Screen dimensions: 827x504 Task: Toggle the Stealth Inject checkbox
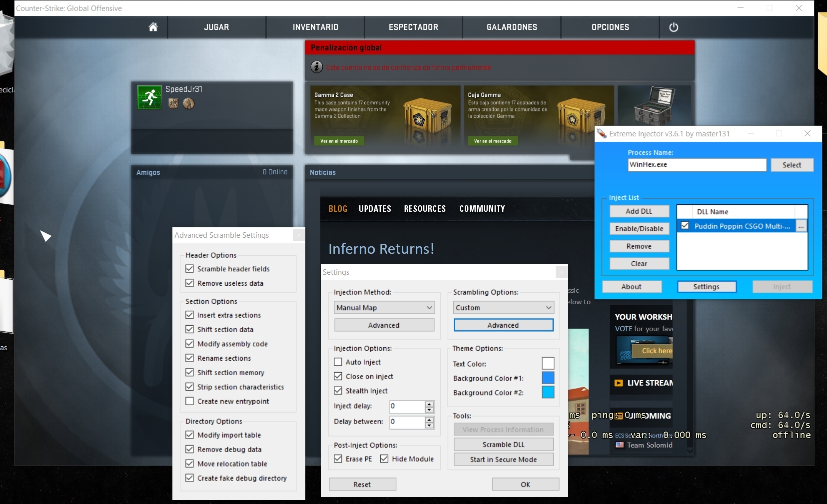(x=338, y=391)
